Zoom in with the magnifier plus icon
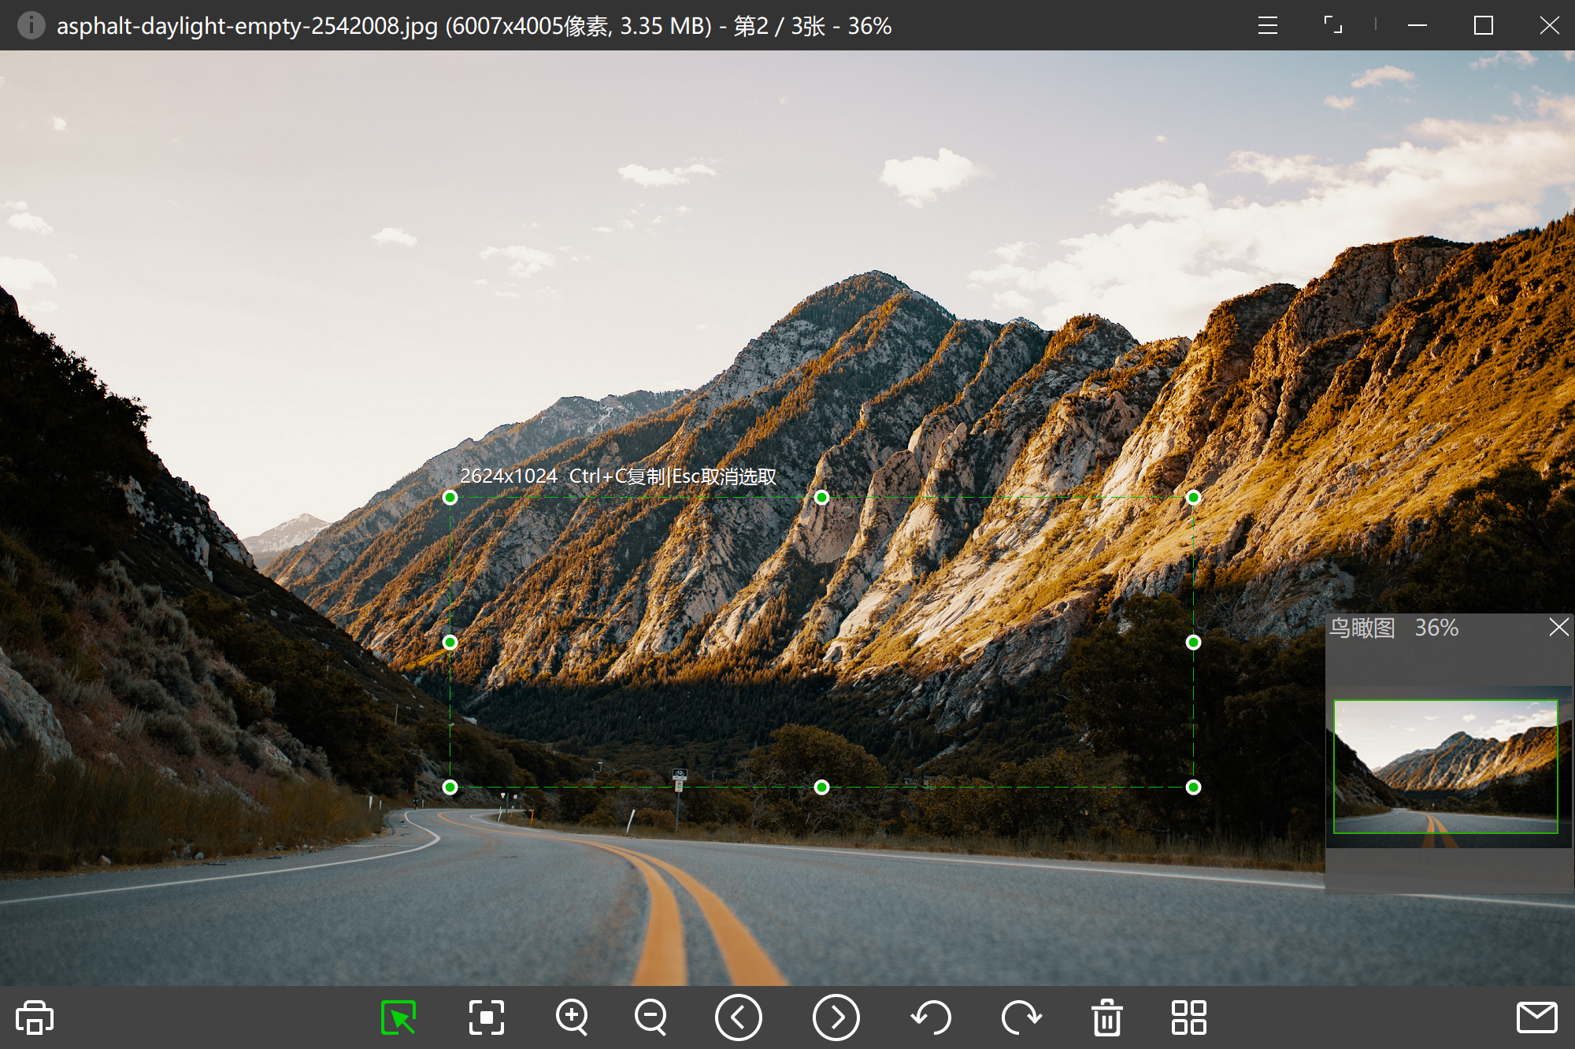 [x=572, y=1017]
